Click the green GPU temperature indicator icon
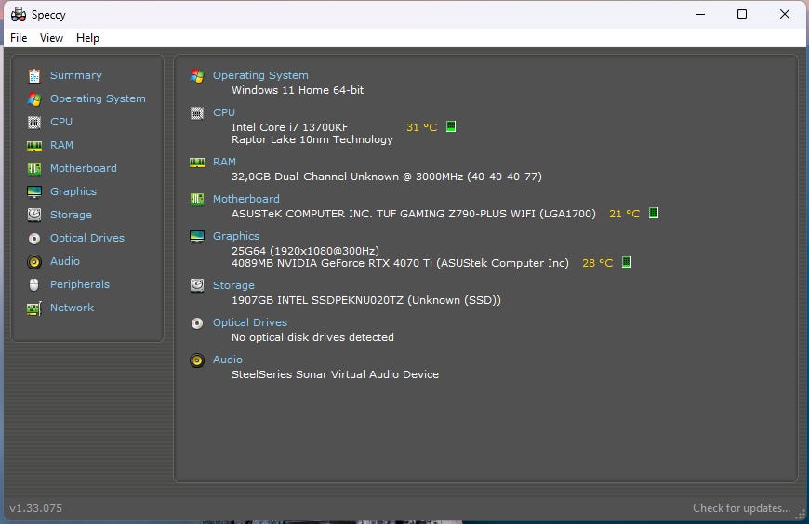This screenshot has width=809, height=524. 627,262
